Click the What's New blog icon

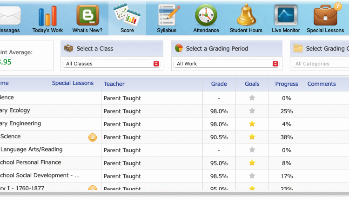(x=87, y=16)
